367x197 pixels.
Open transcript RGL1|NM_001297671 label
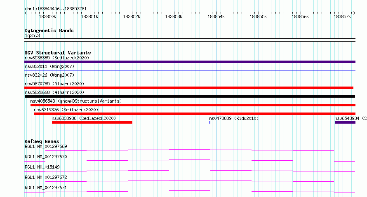point(46,188)
